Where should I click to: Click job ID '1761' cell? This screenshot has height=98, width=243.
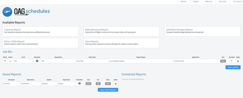[x=23, y=61]
